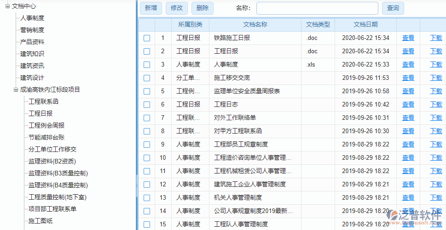This screenshot has width=446, height=230.
Task: Click the 删除 button
Action: click(203, 8)
